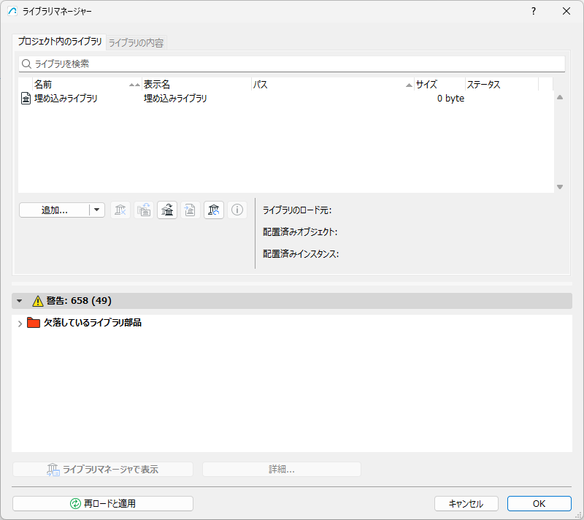Click the embed library parts icon
This screenshot has width=584, height=520.
pos(191,210)
